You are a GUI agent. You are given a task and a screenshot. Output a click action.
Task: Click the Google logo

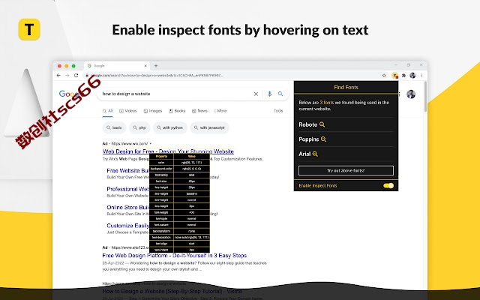[70, 94]
